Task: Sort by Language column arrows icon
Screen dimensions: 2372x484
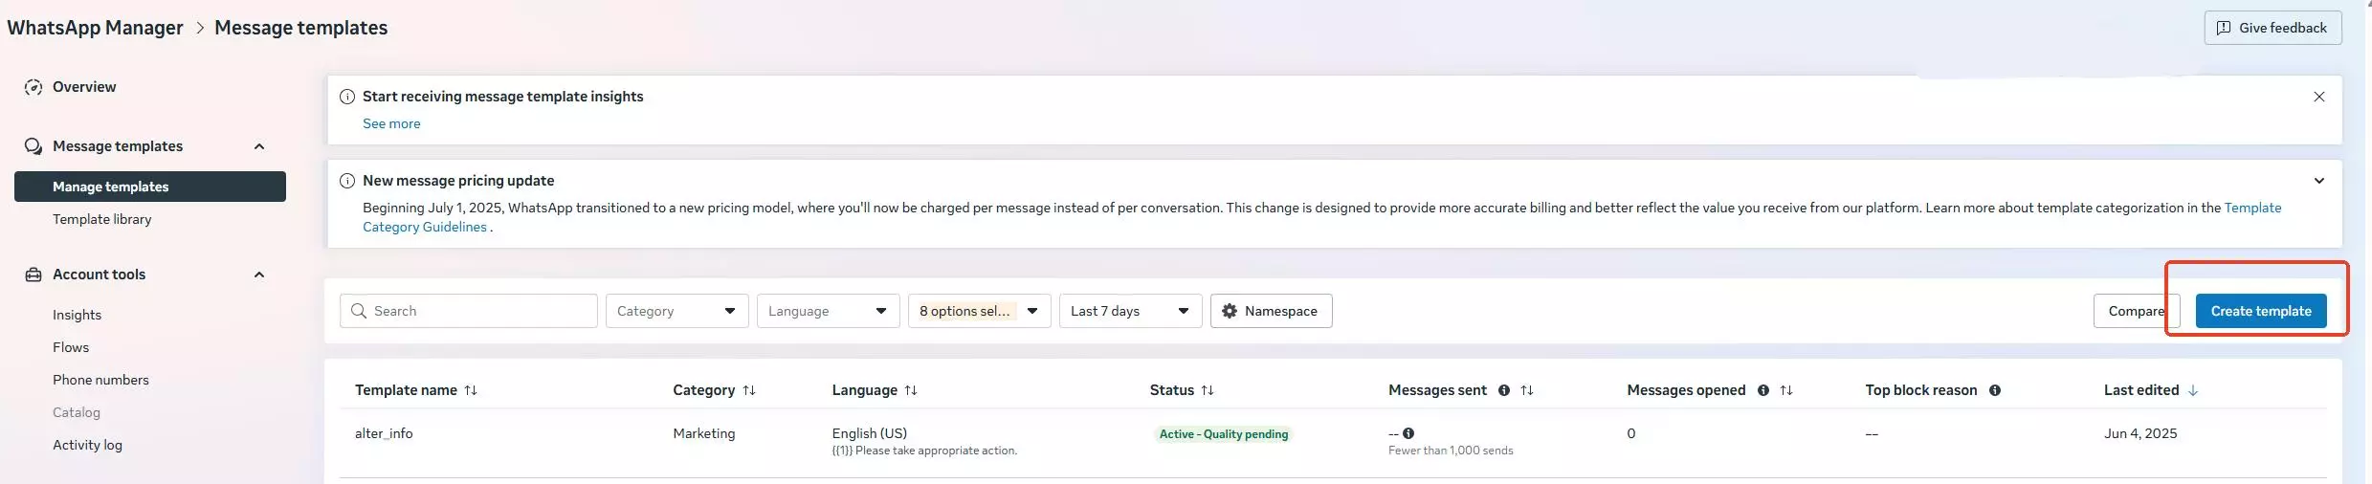Action: pyautogui.click(x=911, y=390)
